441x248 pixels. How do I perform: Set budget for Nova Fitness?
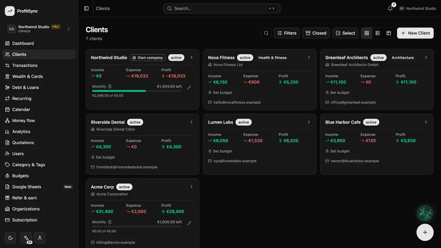pyautogui.click(x=220, y=93)
